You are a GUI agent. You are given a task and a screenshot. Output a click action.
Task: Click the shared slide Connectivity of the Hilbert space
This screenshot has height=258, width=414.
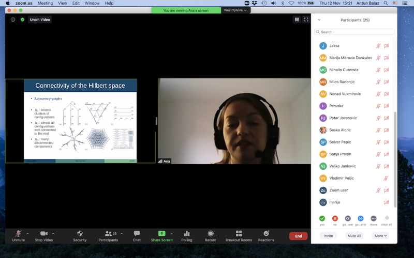pos(80,121)
